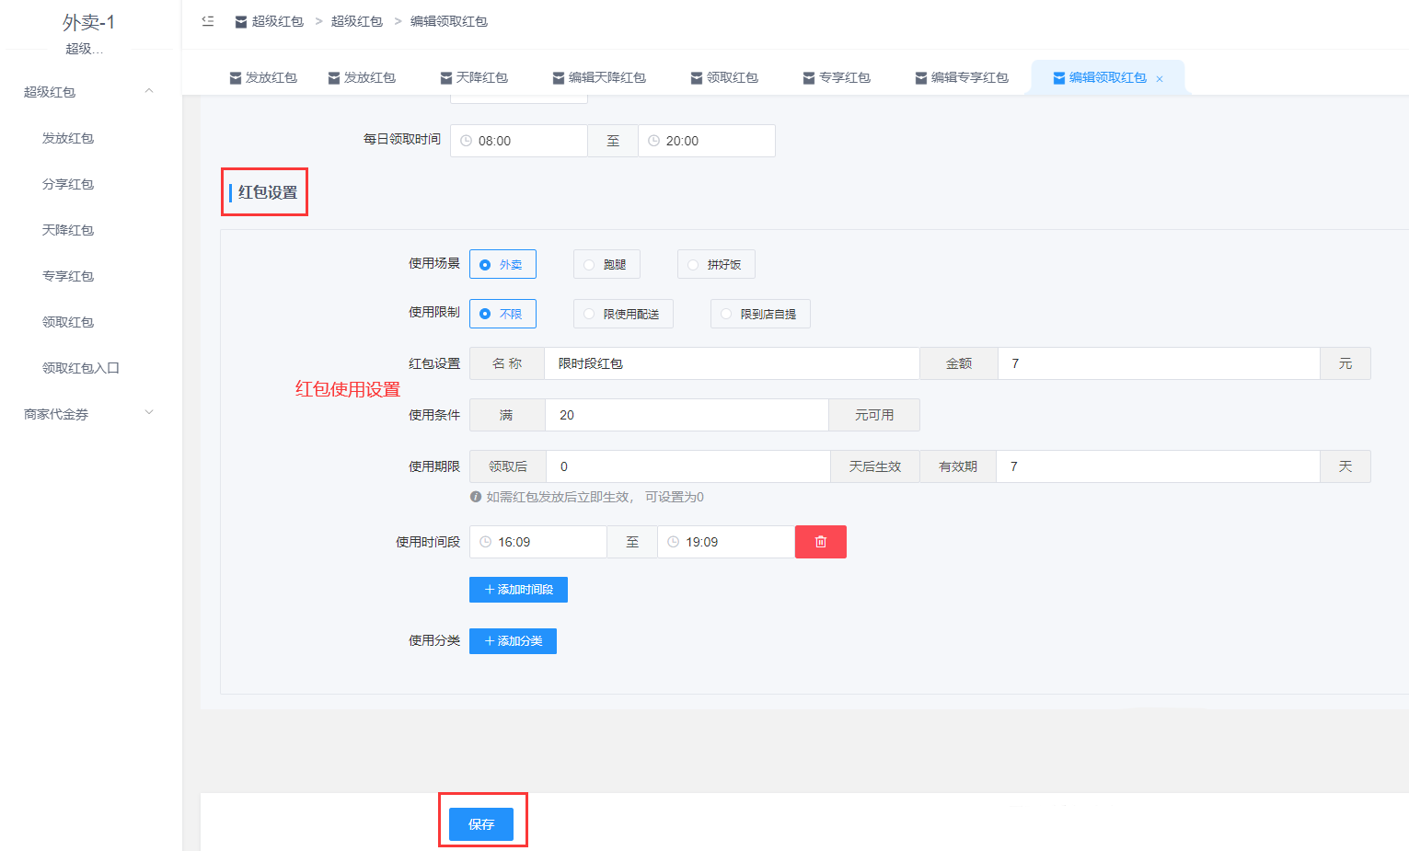Click the envelope icon on 天降红包 tab
Screen dimensions: 1409x851
point(446,78)
